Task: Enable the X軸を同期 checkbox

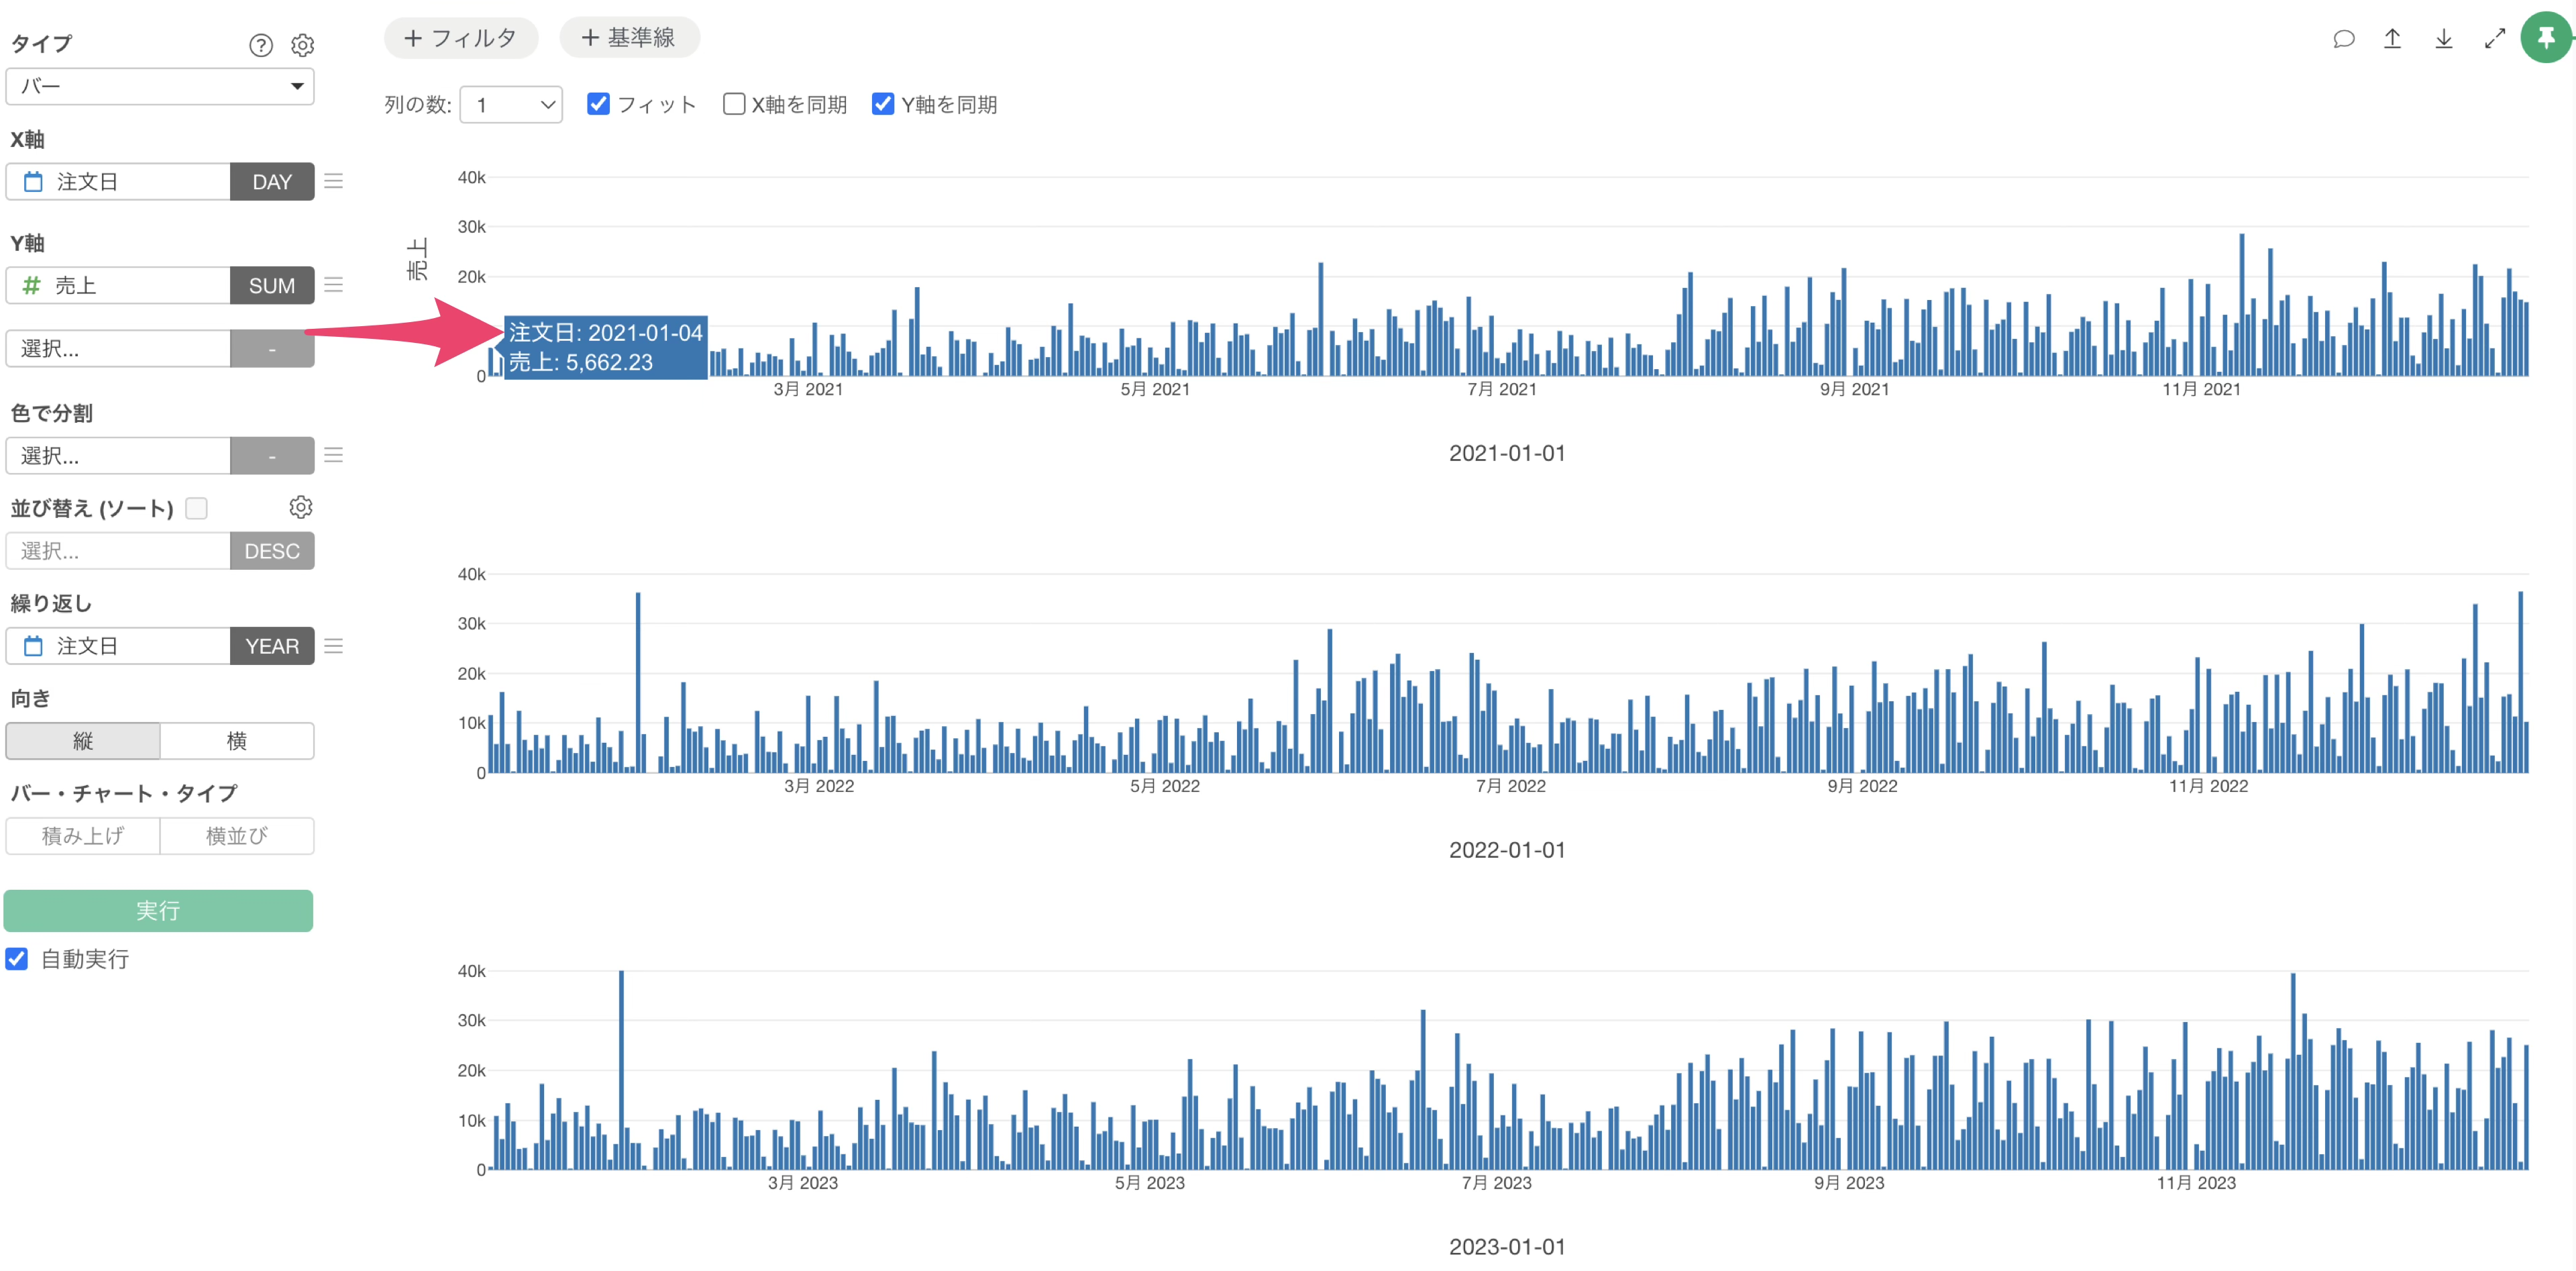Action: click(734, 104)
